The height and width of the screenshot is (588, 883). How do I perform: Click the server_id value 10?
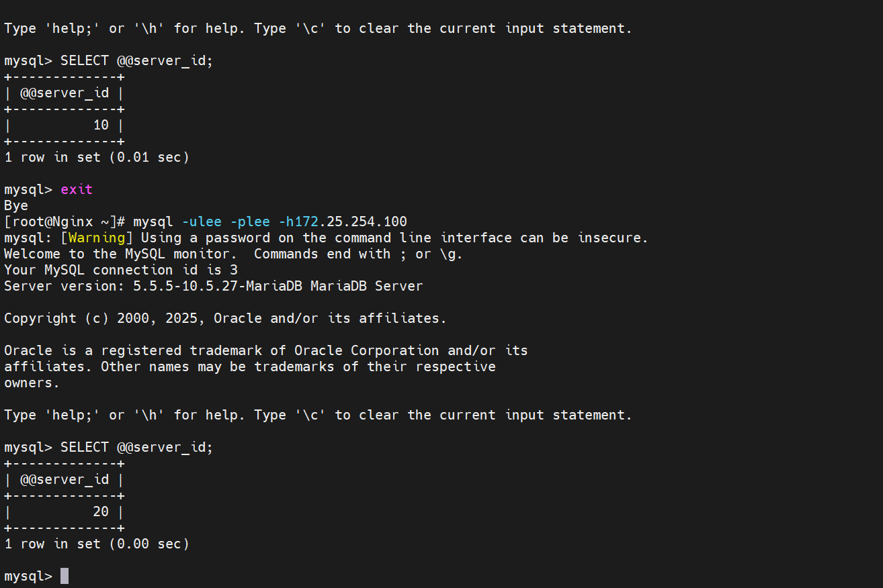(101, 125)
